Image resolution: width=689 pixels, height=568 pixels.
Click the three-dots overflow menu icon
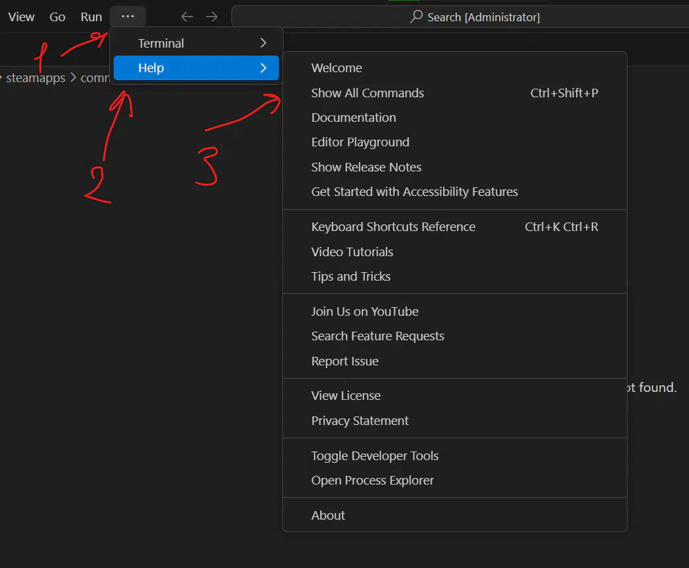(128, 17)
